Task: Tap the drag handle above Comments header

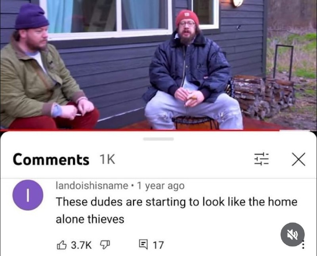Action: tap(158, 139)
